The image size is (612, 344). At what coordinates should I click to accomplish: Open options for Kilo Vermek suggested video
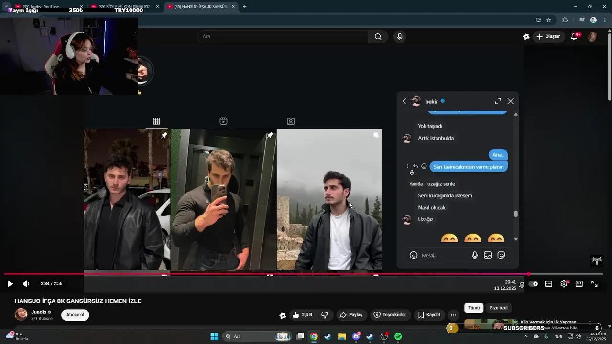590,323
